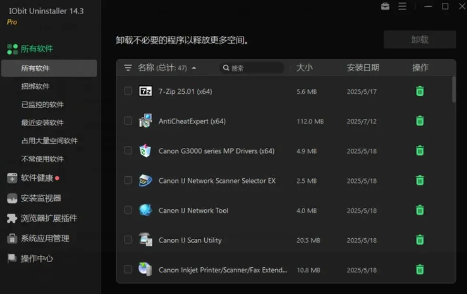Screen dimensions: 467x294
Task: Select 已监控的软件 in sidebar
Action: click(42, 105)
